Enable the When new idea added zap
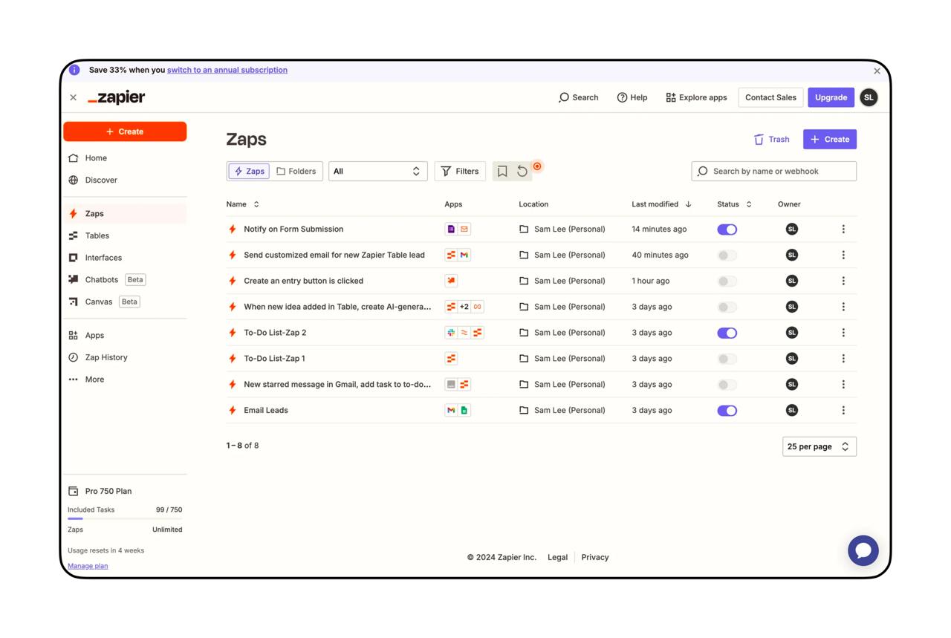The width and height of the screenshot is (951, 638). coord(727,307)
